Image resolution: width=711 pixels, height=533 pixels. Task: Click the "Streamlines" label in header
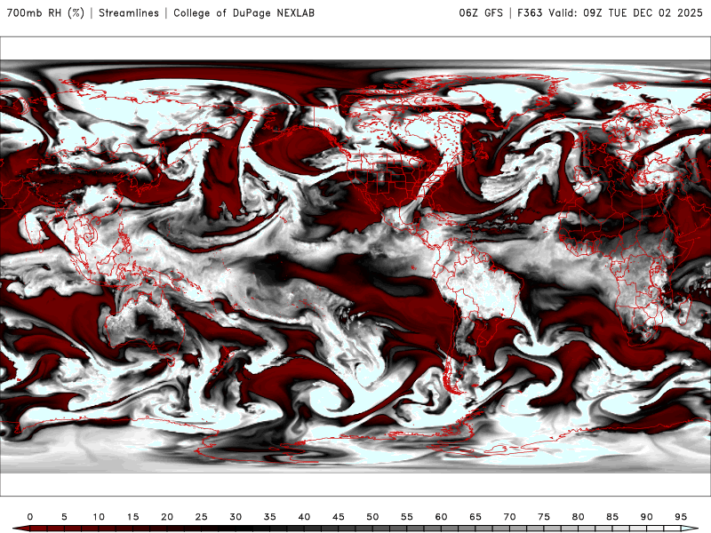click(x=129, y=13)
